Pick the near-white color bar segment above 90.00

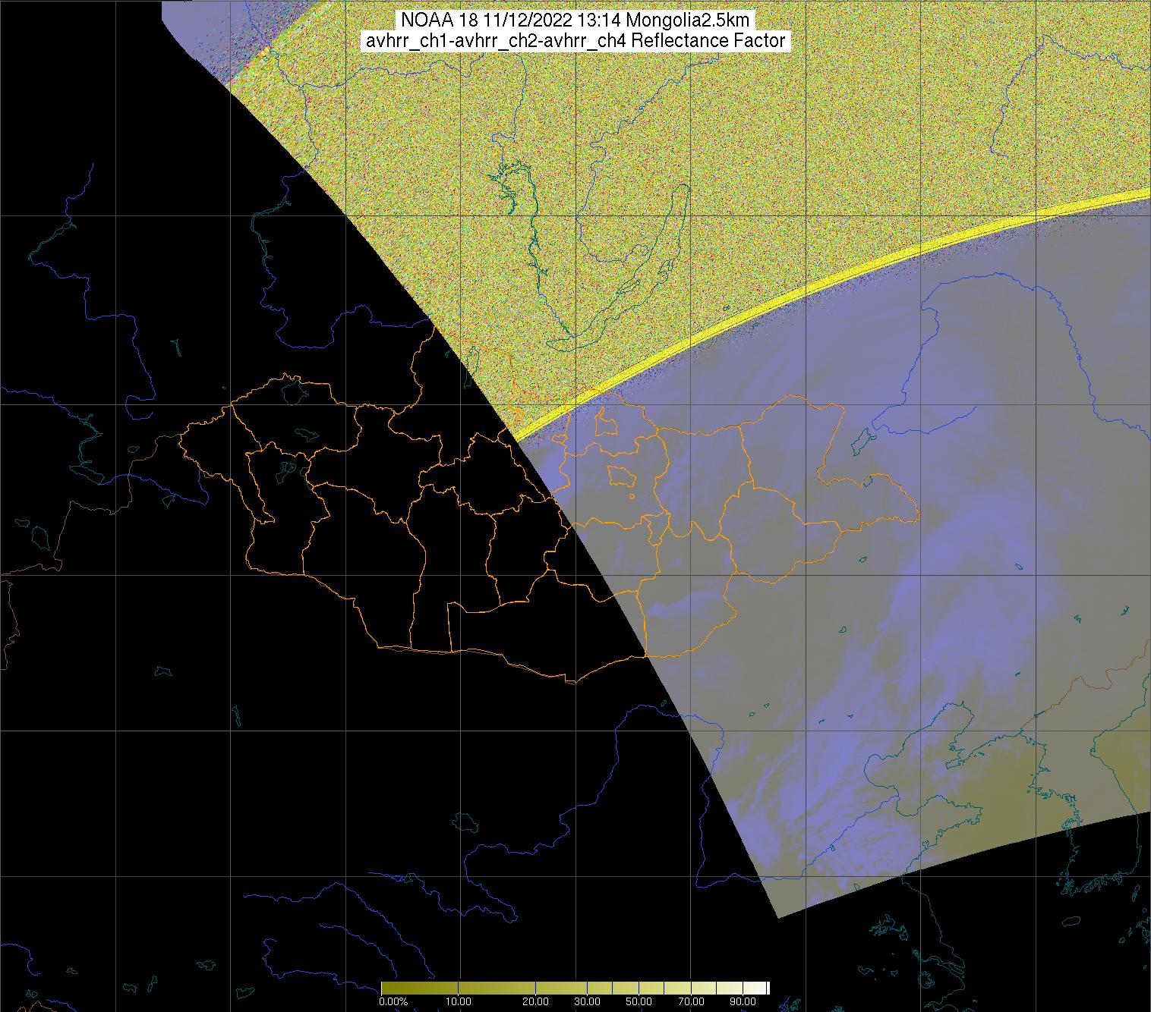(755, 988)
